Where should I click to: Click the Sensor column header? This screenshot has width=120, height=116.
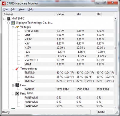(x=29, y=14)
